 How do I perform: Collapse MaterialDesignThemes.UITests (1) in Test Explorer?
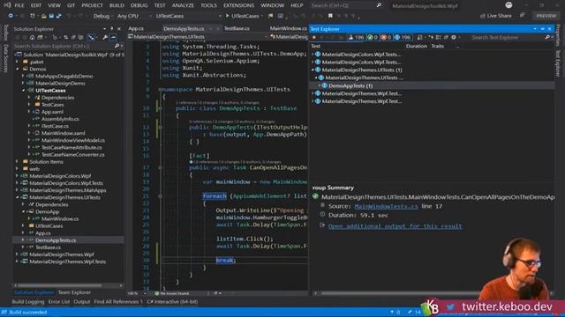coord(313,70)
